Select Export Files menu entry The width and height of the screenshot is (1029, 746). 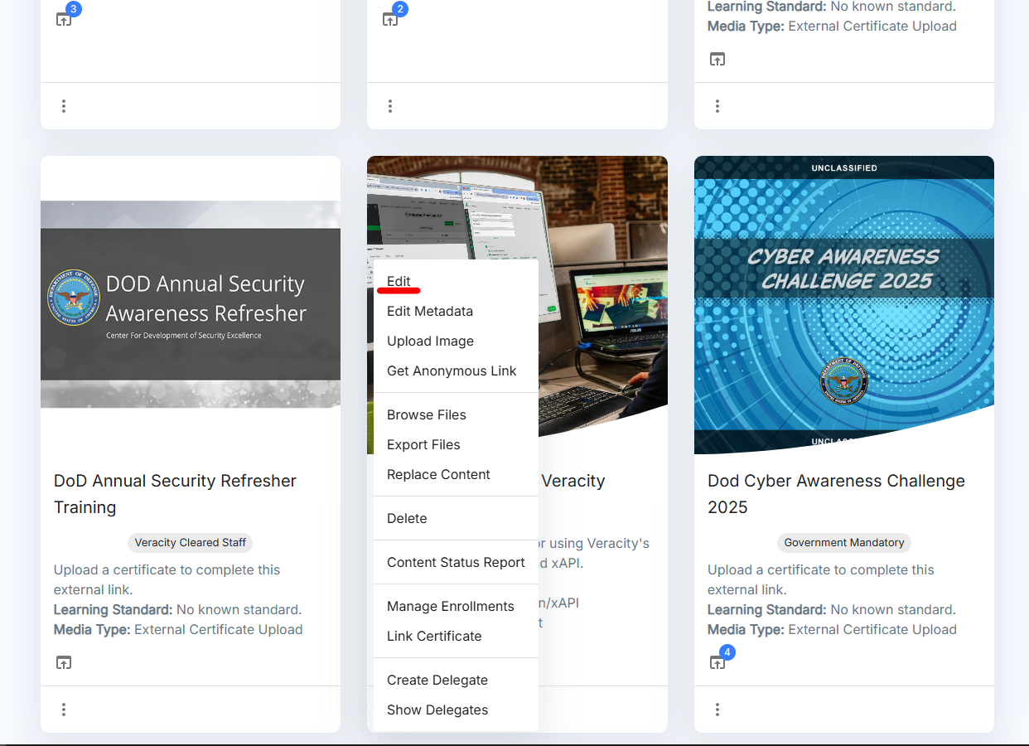coord(456,444)
